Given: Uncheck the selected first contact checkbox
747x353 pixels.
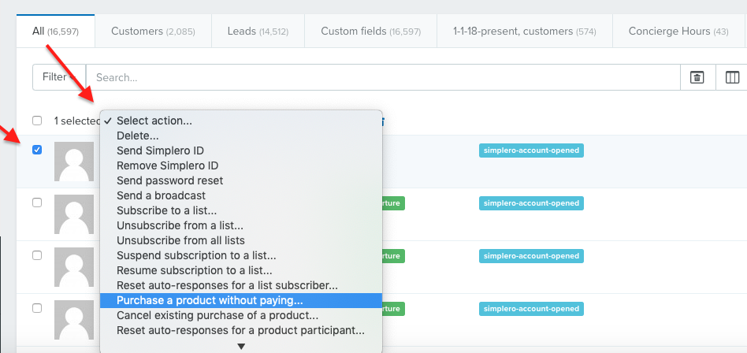Looking at the screenshot, I should tap(37, 150).
